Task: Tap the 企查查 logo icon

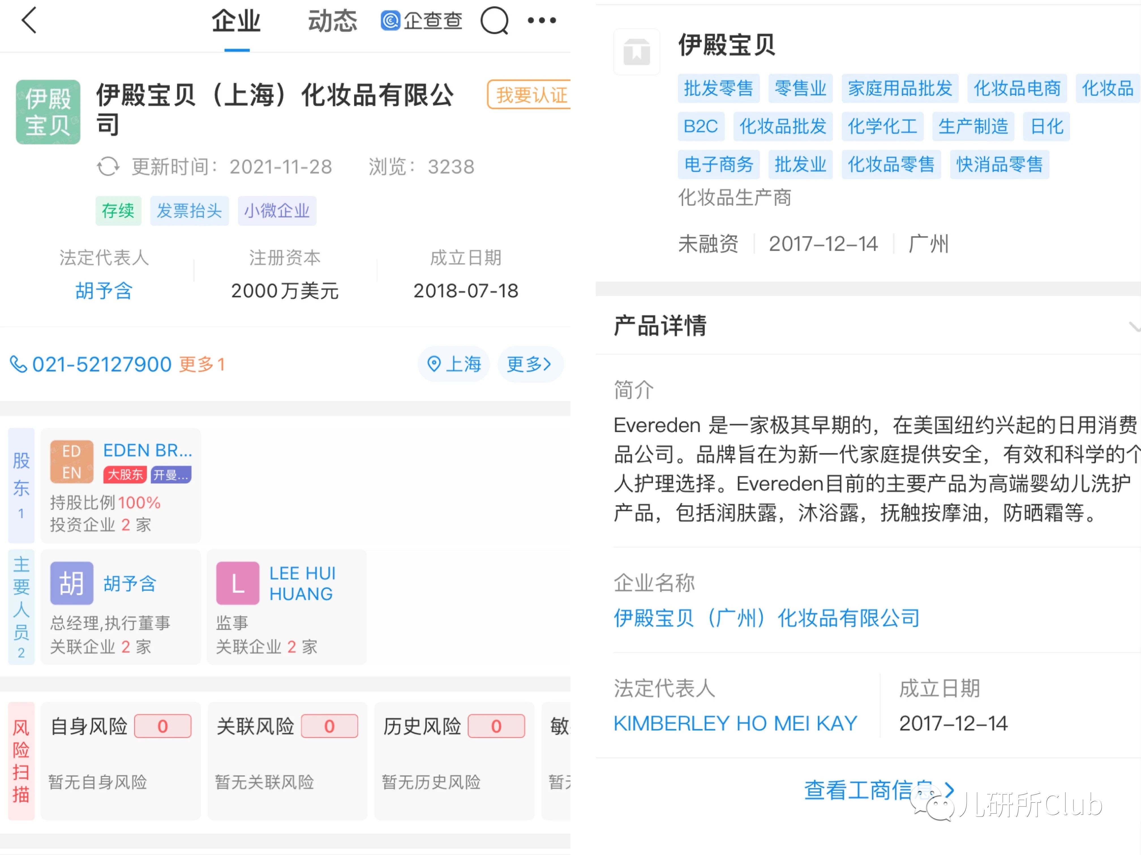Action: [x=391, y=21]
